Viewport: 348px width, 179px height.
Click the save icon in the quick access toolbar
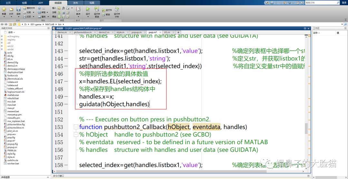point(272,3)
